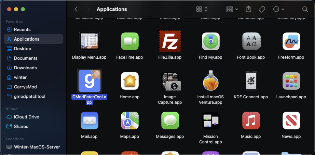Select the Font Book app icon

(x=251, y=41)
